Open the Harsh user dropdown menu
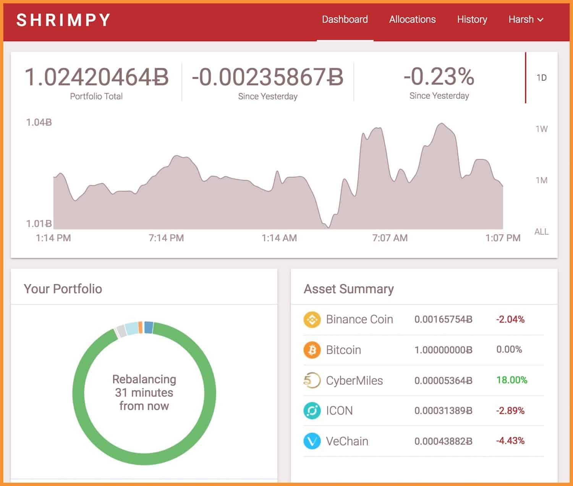Viewport: 573px width, 486px height. (x=526, y=19)
